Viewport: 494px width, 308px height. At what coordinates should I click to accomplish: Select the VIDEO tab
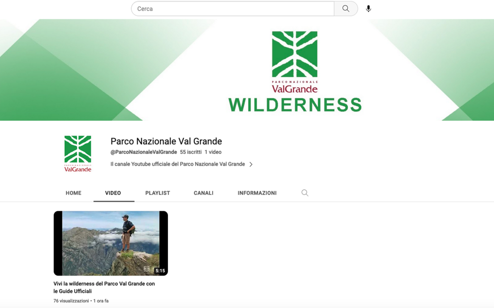113,193
